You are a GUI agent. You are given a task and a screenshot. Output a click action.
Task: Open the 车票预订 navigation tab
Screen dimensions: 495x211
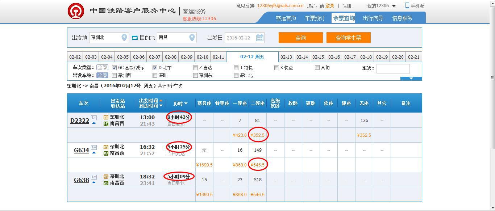pos(315,18)
